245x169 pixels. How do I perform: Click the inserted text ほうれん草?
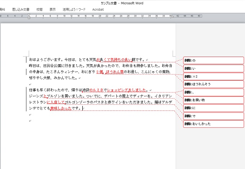[115, 71]
